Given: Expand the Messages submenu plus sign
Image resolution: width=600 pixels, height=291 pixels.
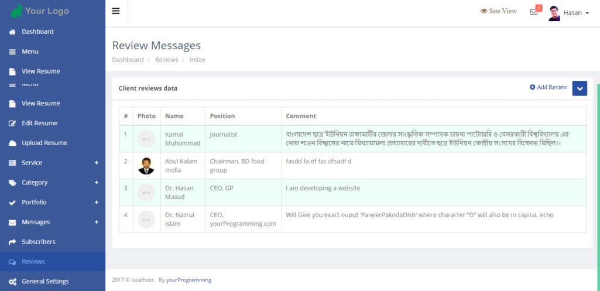Looking at the screenshot, I should tap(97, 222).
